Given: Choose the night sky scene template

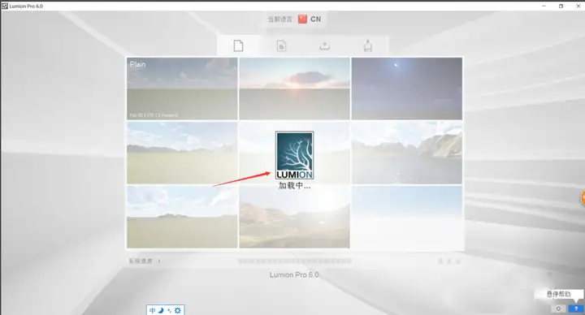Looking at the screenshot, I should coord(407,88).
